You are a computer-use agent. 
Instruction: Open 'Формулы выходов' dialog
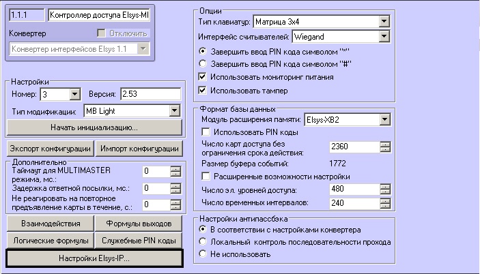[x=139, y=224]
